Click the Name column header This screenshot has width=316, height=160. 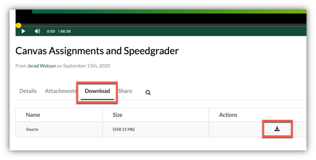pyautogui.click(x=33, y=115)
